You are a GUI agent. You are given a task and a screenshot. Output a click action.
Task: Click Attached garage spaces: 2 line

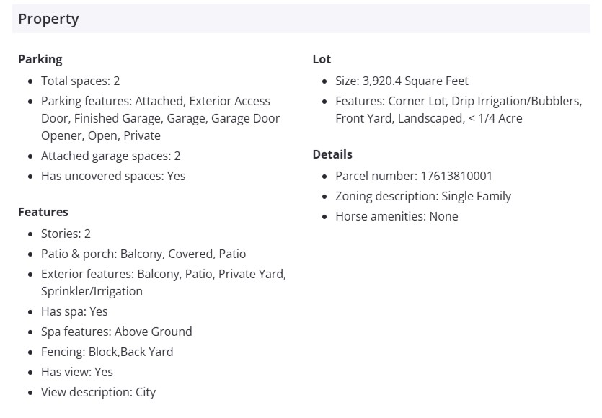click(110, 156)
